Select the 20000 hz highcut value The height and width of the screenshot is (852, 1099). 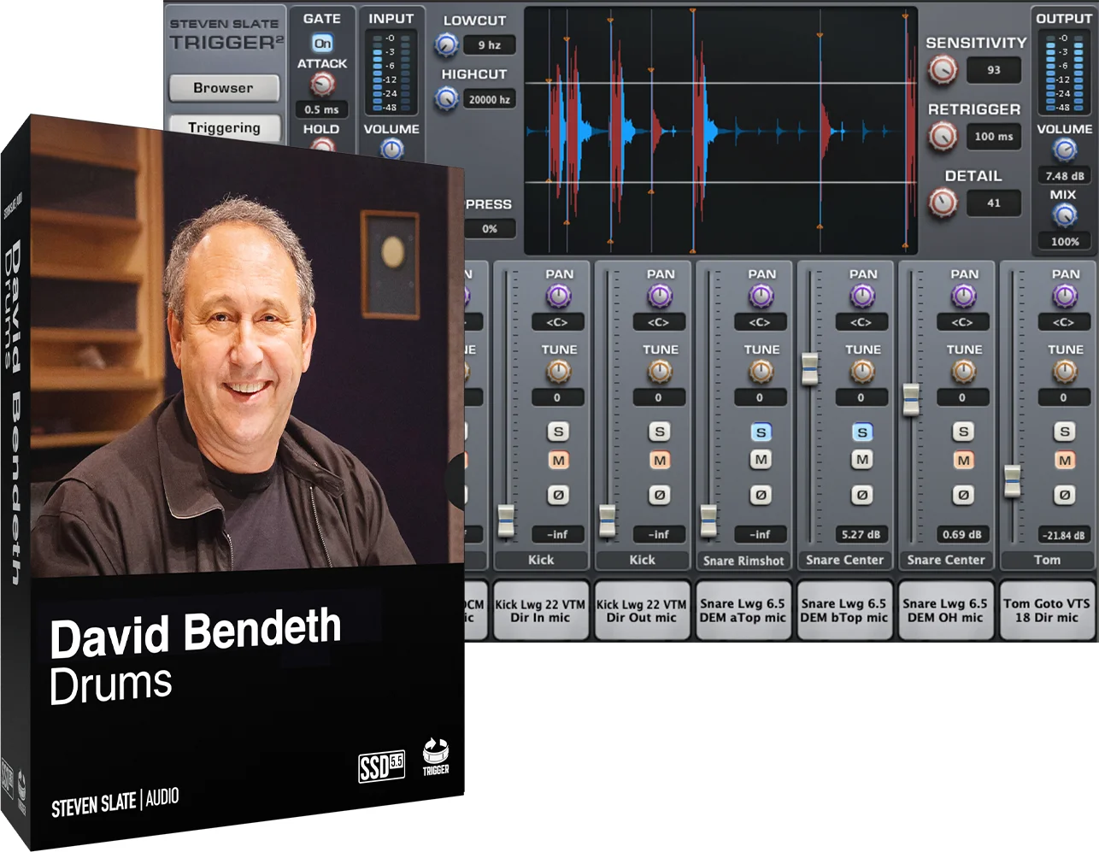(x=491, y=100)
